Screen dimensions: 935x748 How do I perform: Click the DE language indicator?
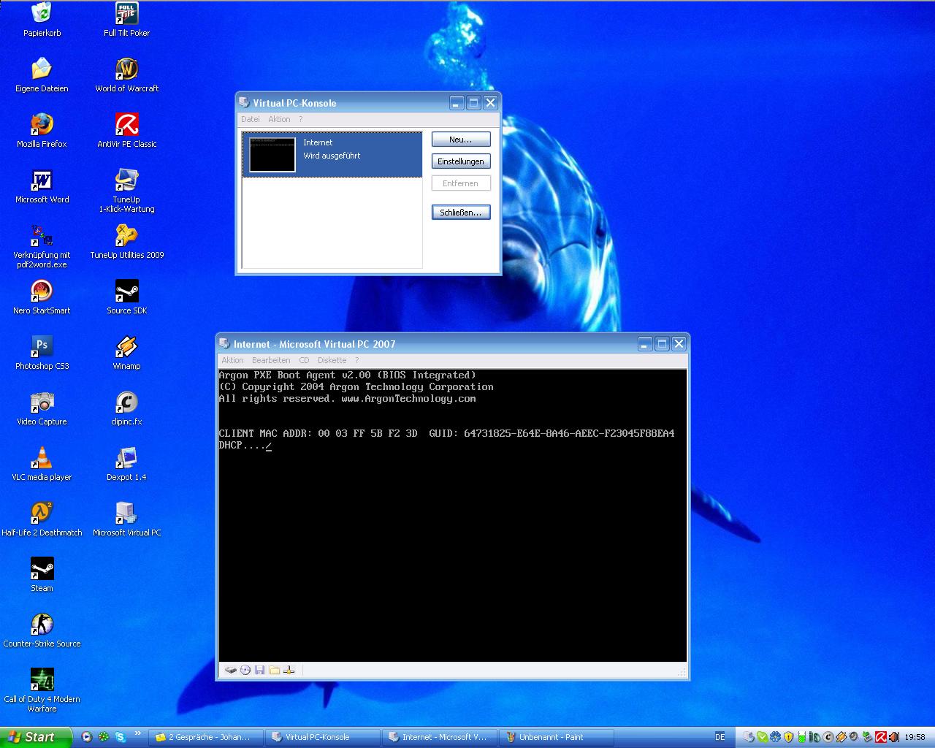click(x=720, y=737)
